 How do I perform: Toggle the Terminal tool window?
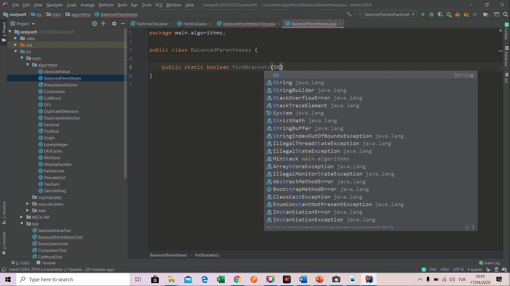click(45, 263)
